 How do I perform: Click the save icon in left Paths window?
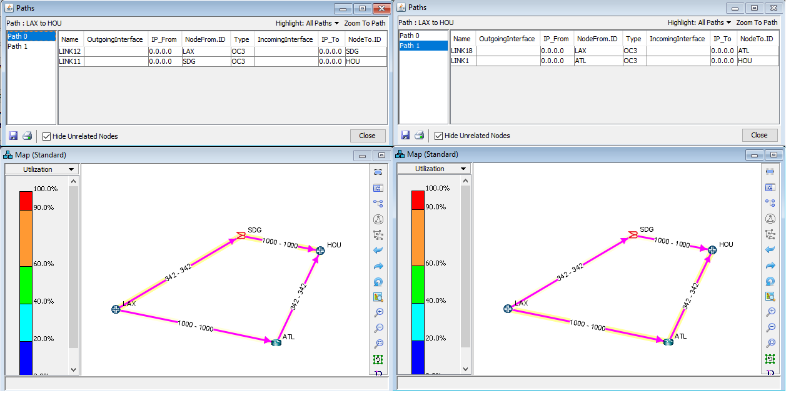pyautogui.click(x=13, y=136)
